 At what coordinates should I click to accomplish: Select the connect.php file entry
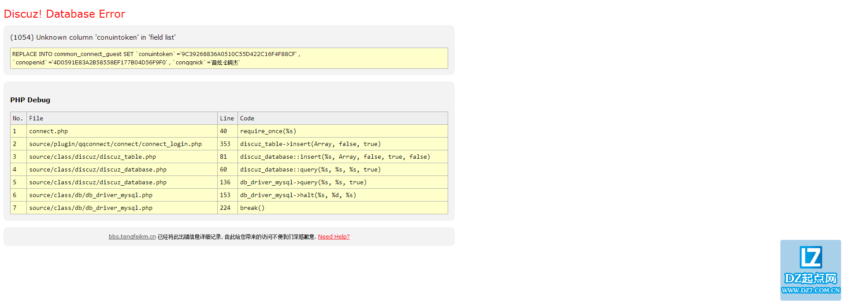[48, 131]
